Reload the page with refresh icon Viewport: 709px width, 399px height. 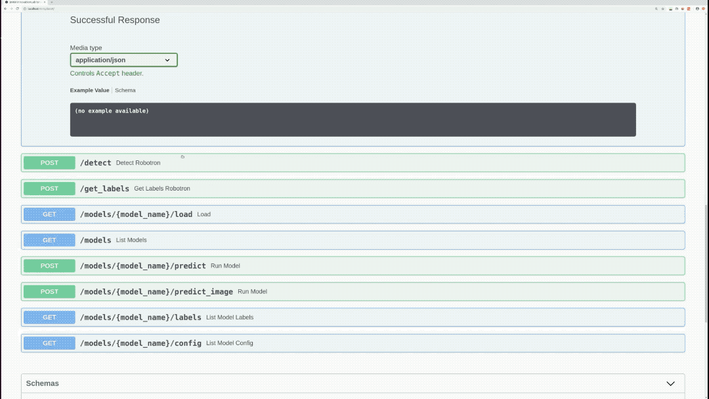coord(17,9)
